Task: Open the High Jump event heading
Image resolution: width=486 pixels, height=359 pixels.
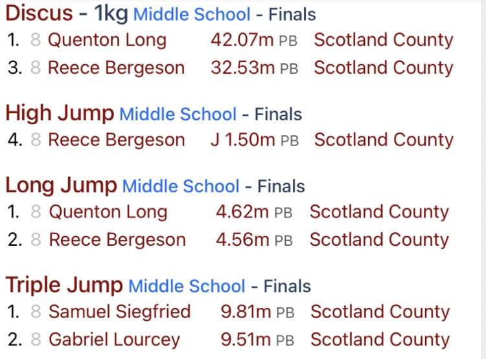Action: click(60, 114)
